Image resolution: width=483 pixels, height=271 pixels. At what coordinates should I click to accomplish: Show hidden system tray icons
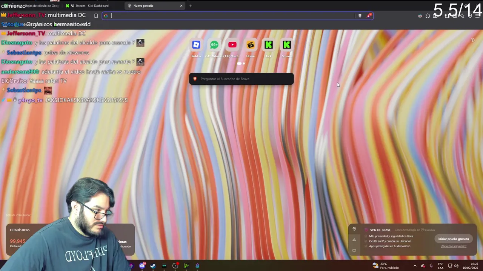pos(415,266)
